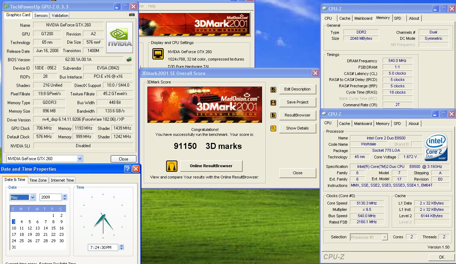Screen dimensions: 456x264
Task: Close the 3DMark2001 SE Overall Score dialog
Action: 315,73
